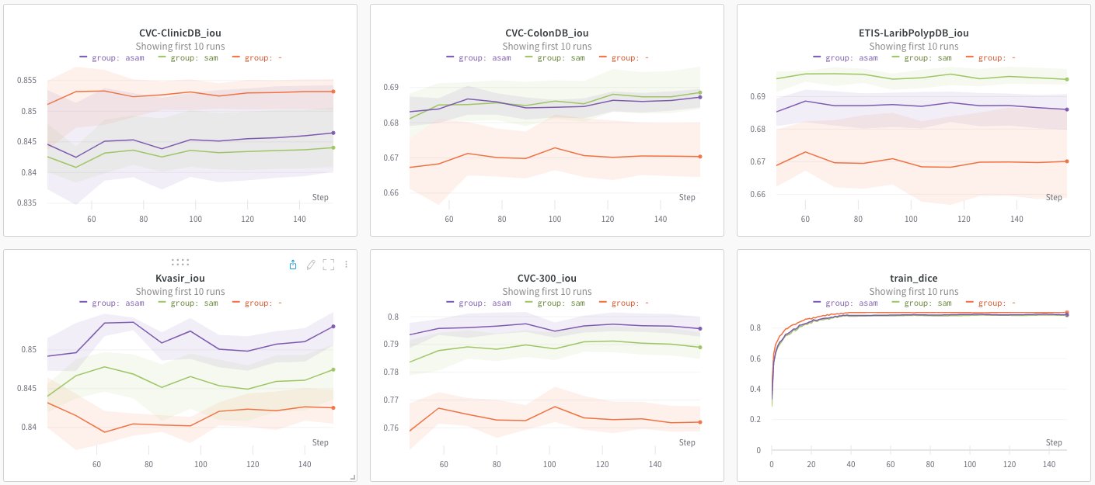Open the Kvasir_iou panel three-dot menu
Screen dimensions: 1095x485
pyautogui.click(x=347, y=265)
